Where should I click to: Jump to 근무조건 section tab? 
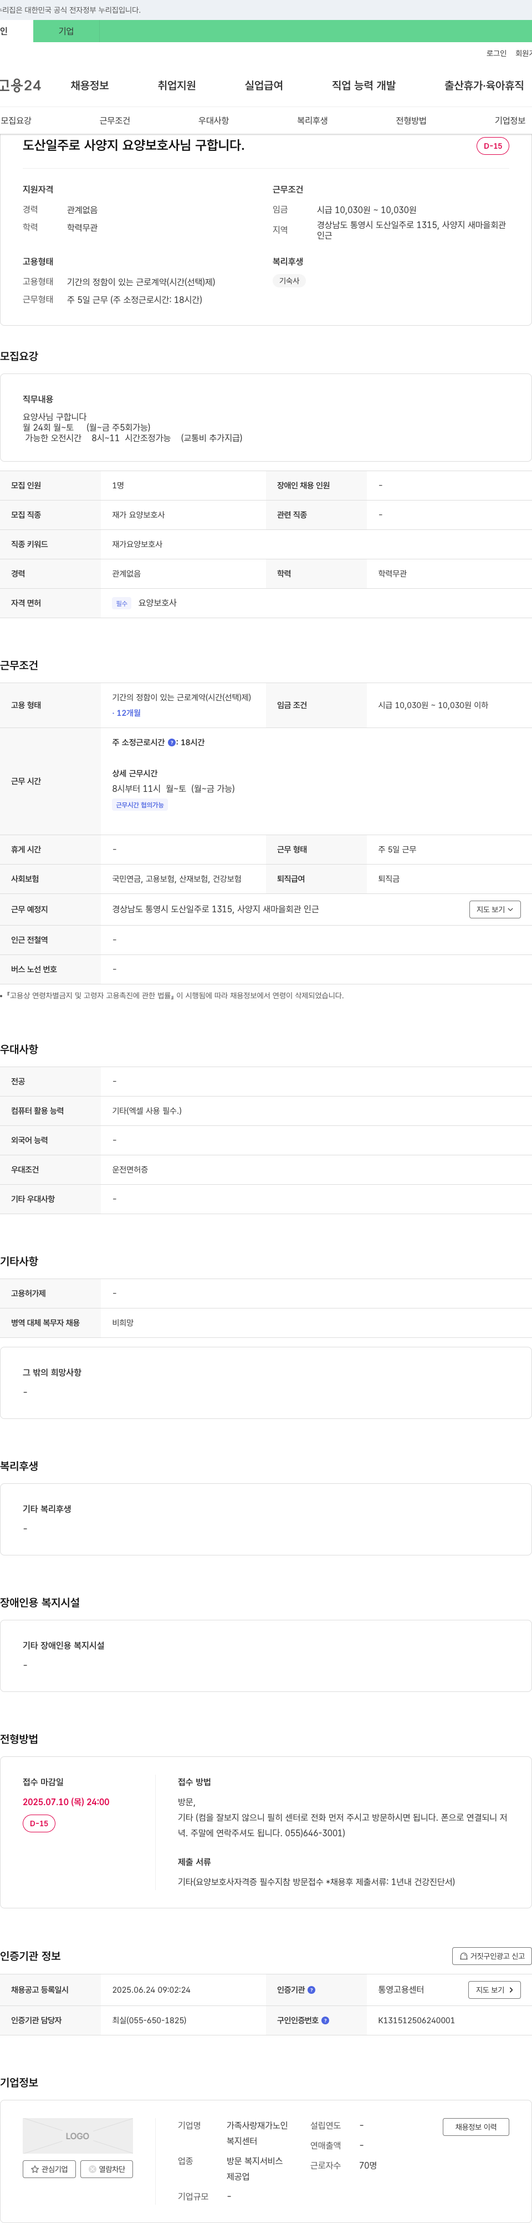115,121
